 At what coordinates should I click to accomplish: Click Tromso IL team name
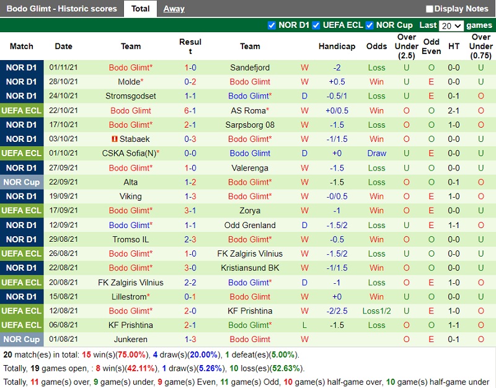coord(131,239)
